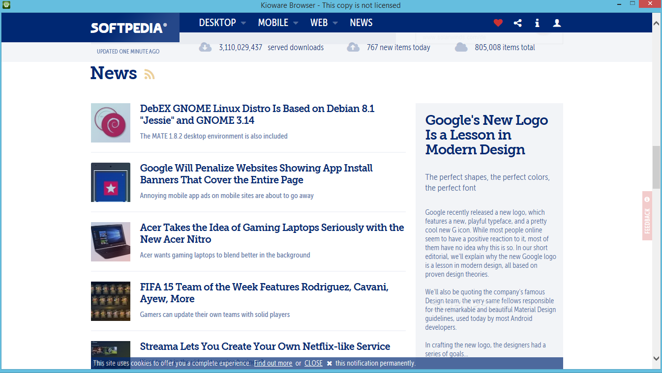Screen dimensions: 662x373
Task: Open Streama Netflix-like Service article
Action: pyautogui.click(x=265, y=346)
